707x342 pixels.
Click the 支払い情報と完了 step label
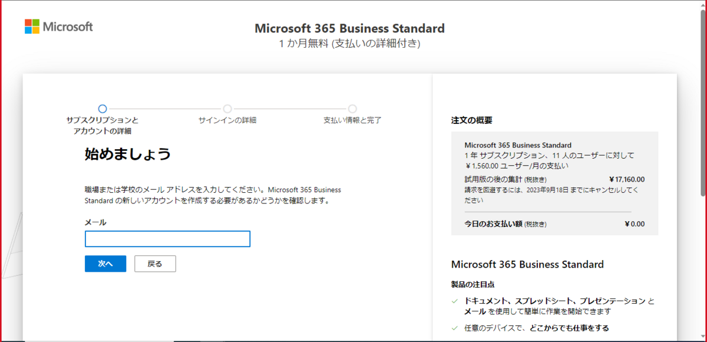tap(352, 120)
